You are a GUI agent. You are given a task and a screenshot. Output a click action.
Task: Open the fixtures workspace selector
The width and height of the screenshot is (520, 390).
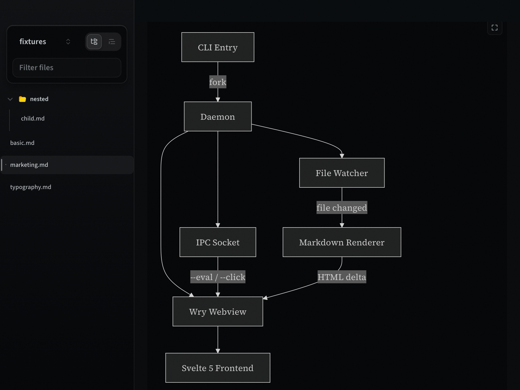(68, 41)
